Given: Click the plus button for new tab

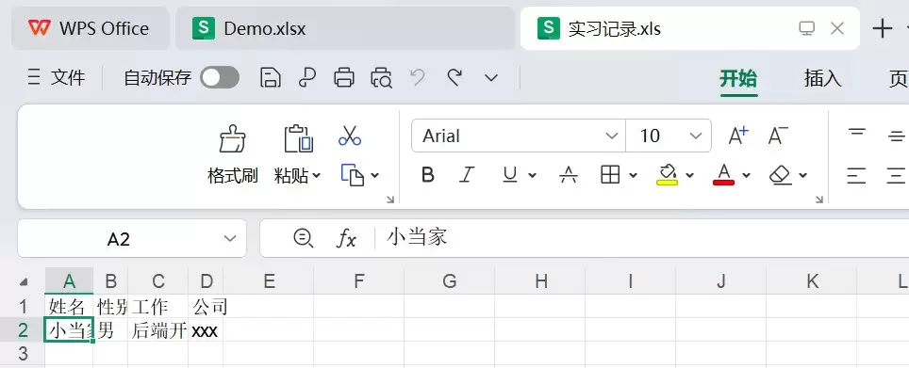Looking at the screenshot, I should [x=883, y=28].
